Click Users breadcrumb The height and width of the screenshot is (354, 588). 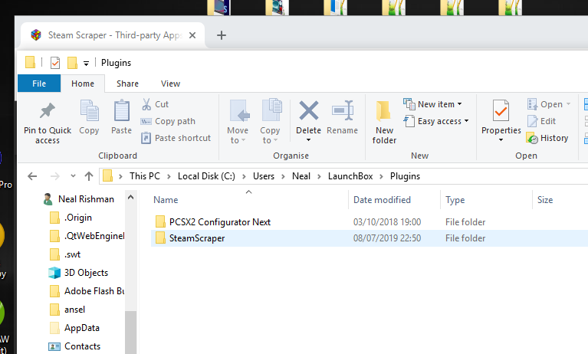point(264,176)
